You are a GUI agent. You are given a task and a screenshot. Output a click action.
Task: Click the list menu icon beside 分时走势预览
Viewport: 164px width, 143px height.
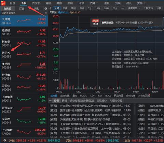(46, 13)
